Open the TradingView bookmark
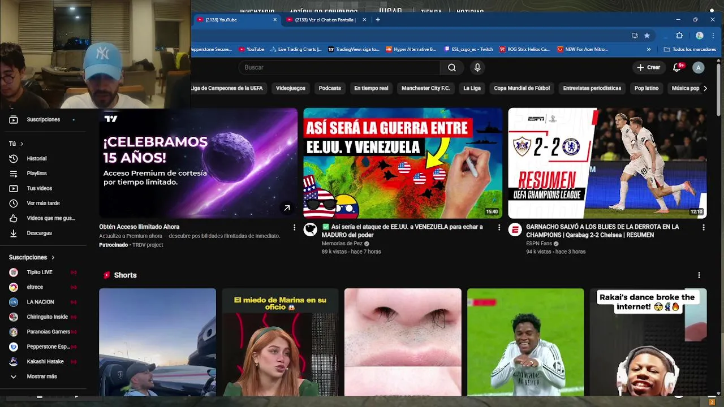 [x=354, y=49]
